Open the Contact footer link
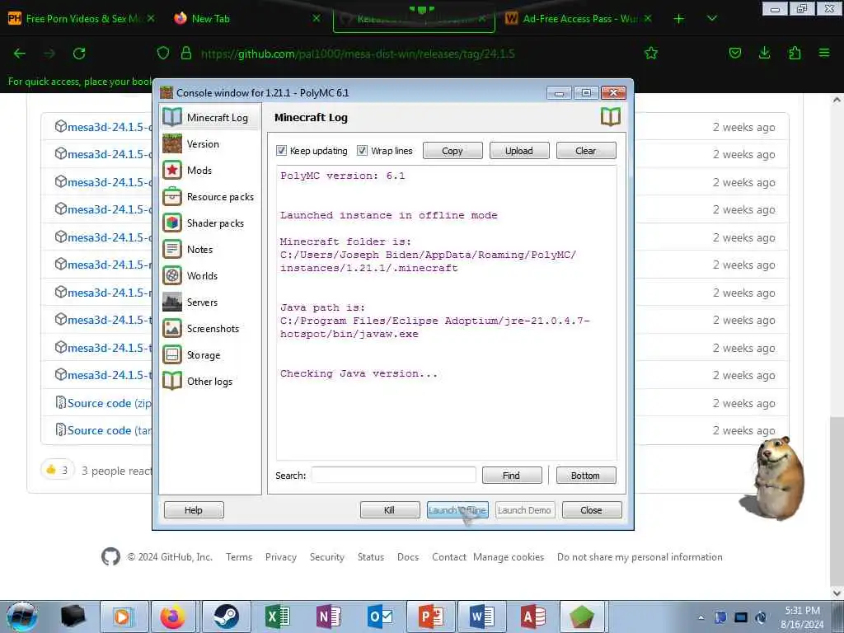This screenshot has width=844, height=633. [449, 557]
